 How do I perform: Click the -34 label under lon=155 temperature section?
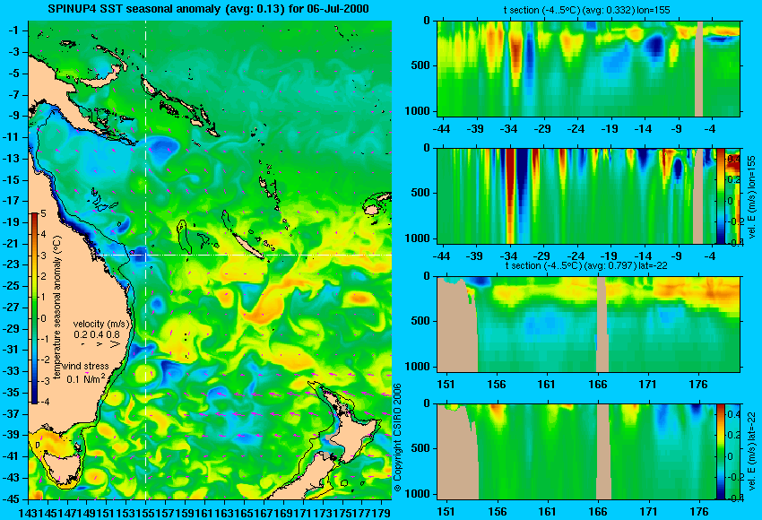509,129
